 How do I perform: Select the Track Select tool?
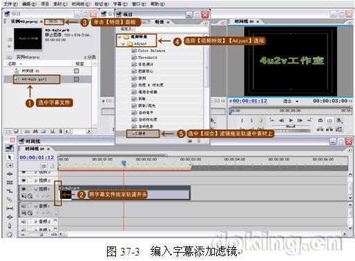[10, 165]
